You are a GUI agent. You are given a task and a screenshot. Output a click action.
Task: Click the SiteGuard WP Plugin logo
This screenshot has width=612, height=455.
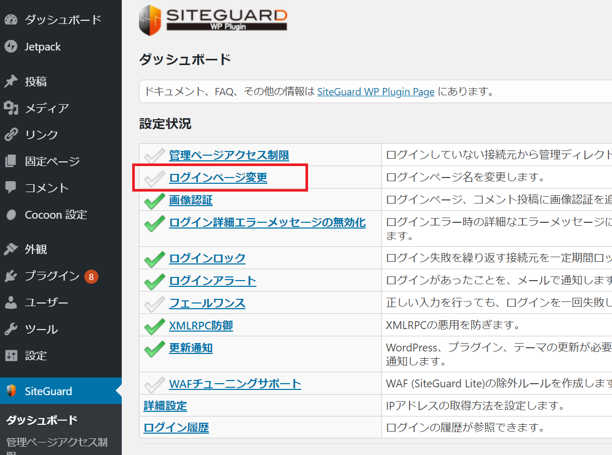[213, 20]
